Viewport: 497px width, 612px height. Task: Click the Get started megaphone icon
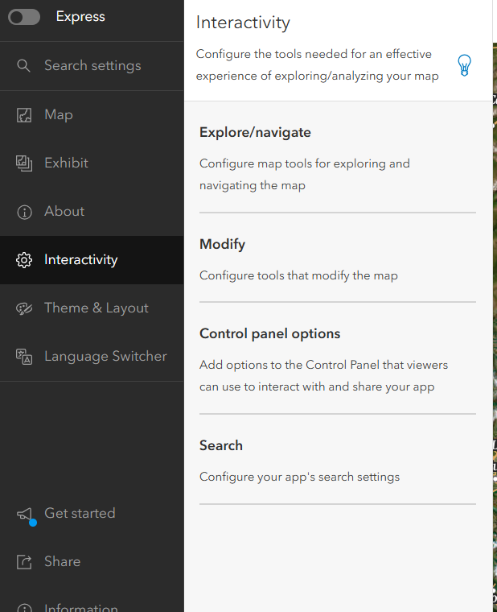pyautogui.click(x=25, y=515)
